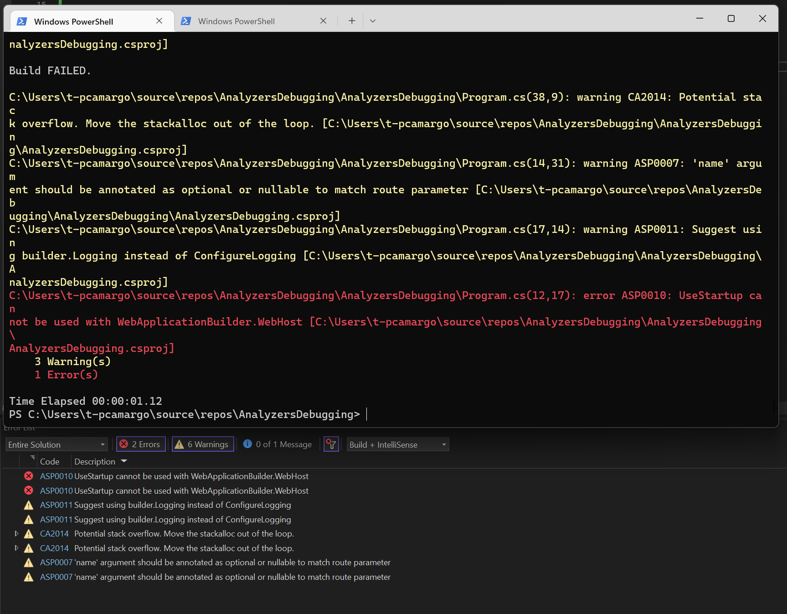Click warning icon on second ASP0007 row

pyautogui.click(x=29, y=577)
